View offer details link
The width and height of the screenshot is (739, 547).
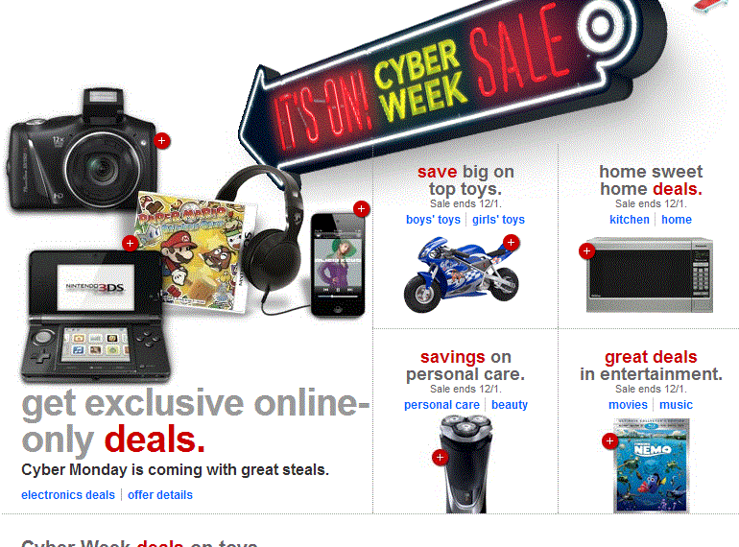coord(160,495)
